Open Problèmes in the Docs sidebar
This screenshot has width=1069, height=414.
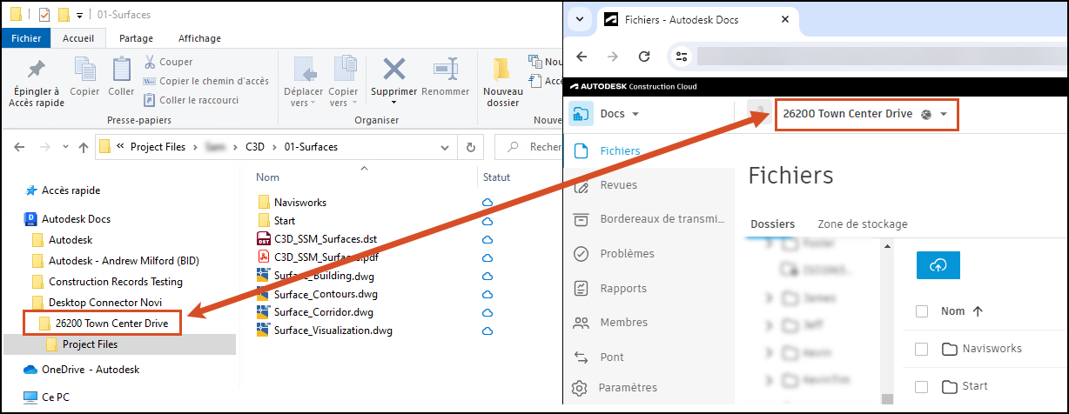coord(613,254)
